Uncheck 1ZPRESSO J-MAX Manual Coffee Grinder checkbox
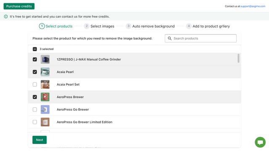The height and width of the screenshot is (151, 269). click(x=35, y=60)
